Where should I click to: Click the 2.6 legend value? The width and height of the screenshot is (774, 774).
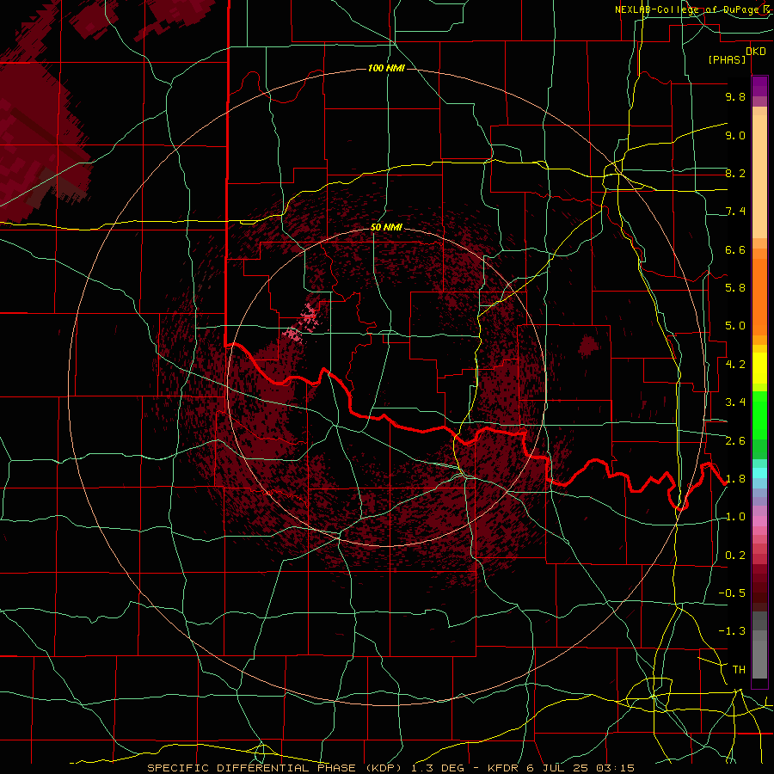(735, 441)
